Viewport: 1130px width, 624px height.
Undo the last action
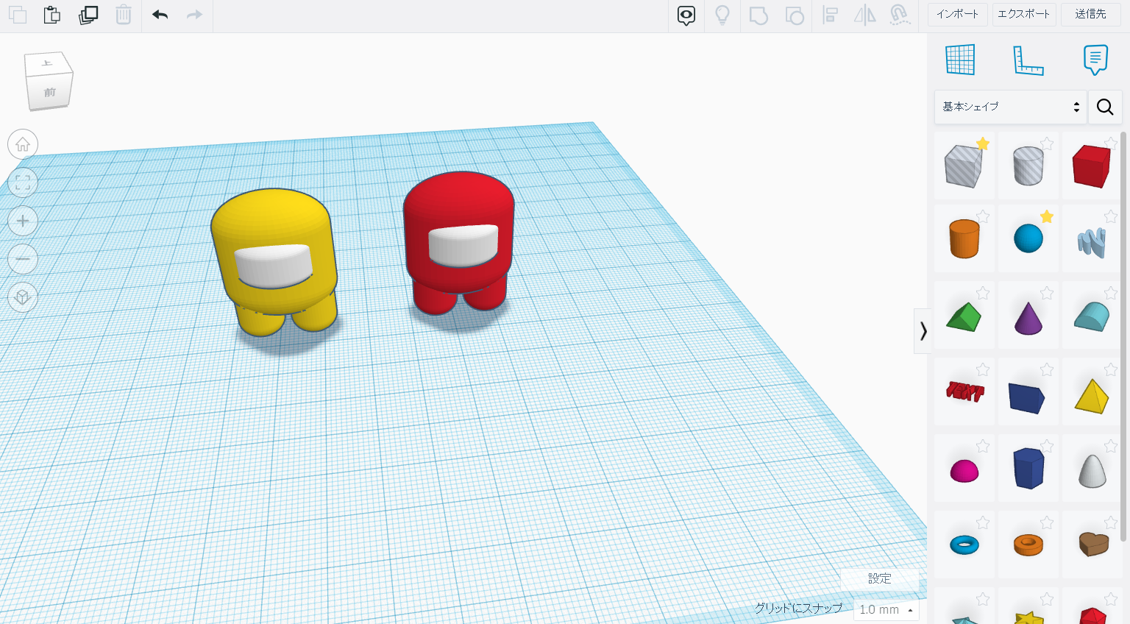coord(160,15)
